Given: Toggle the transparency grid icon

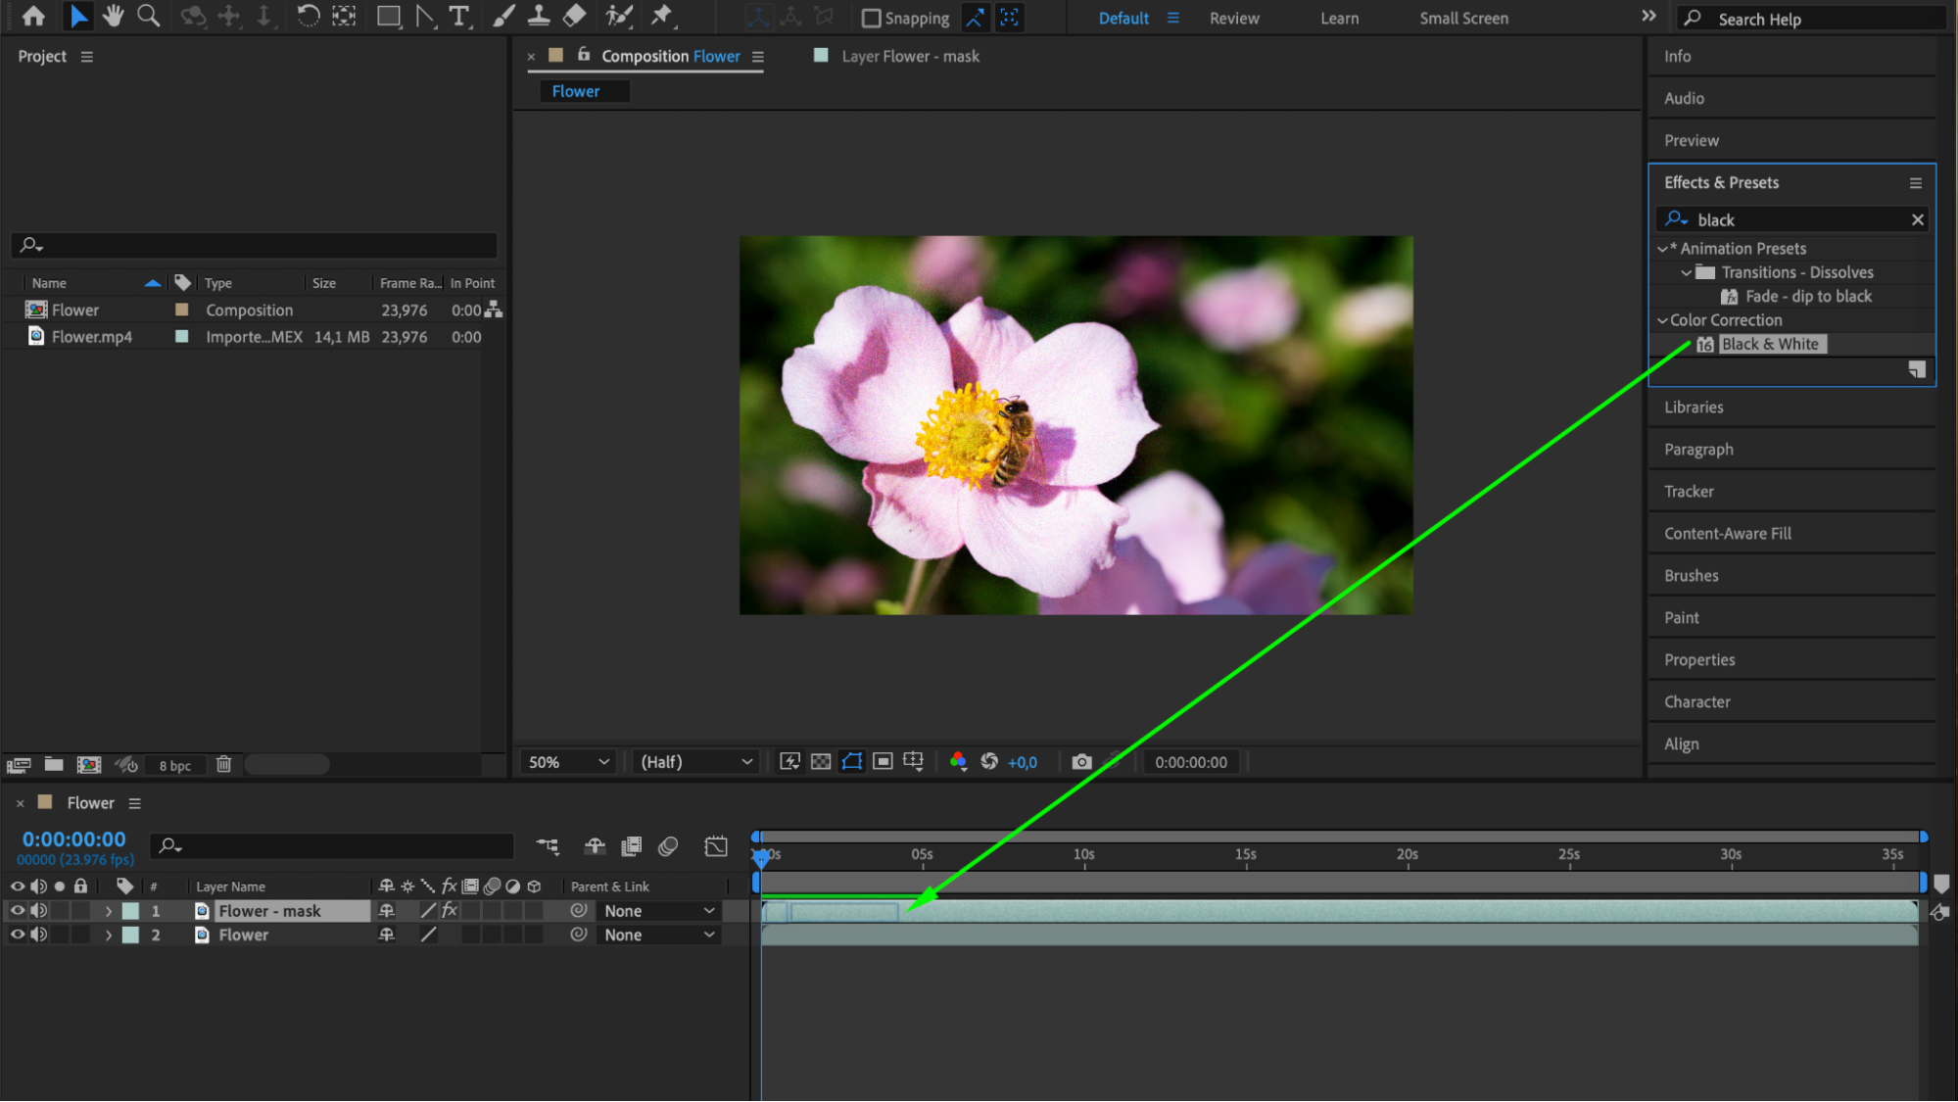Looking at the screenshot, I should (x=821, y=762).
